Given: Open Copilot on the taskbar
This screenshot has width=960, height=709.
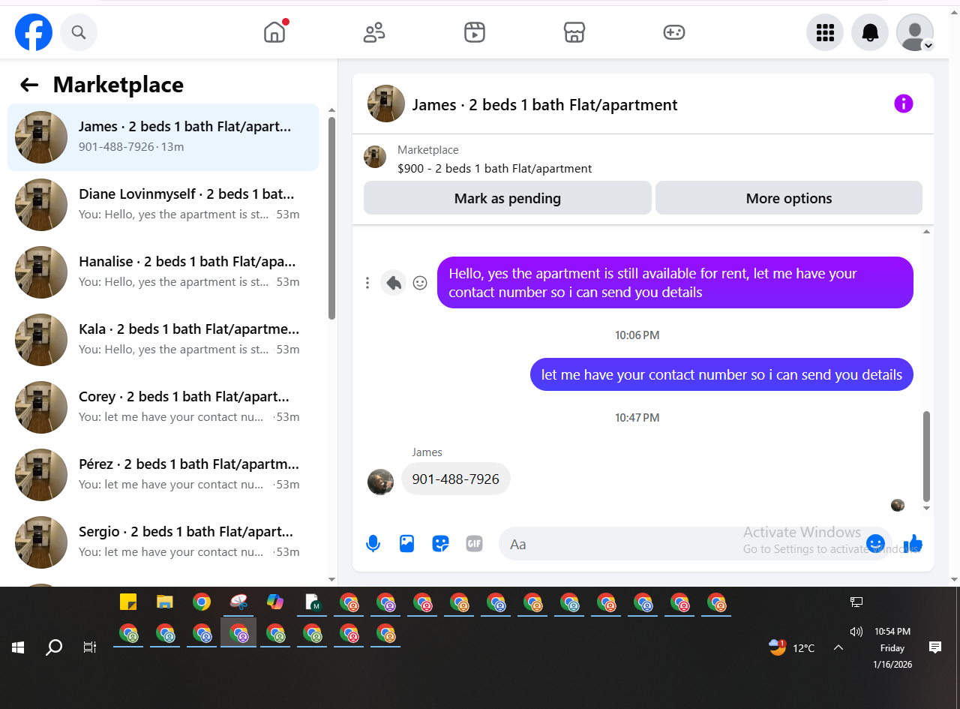Looking at the screenshot, I should [x=275, y=602].
